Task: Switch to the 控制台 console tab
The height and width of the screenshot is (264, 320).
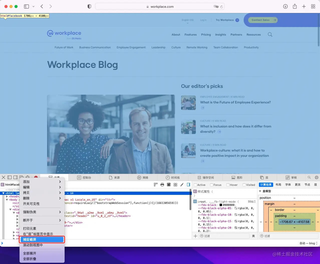Action: [x=84, y=177]
